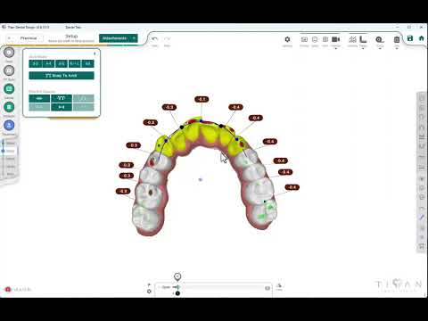Toggle the arch width option with the double-arrow icon
Viewport: 428px width, 321px height.
click(62, 107)
